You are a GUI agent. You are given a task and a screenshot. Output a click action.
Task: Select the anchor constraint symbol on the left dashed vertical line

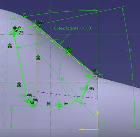point(9,46)
